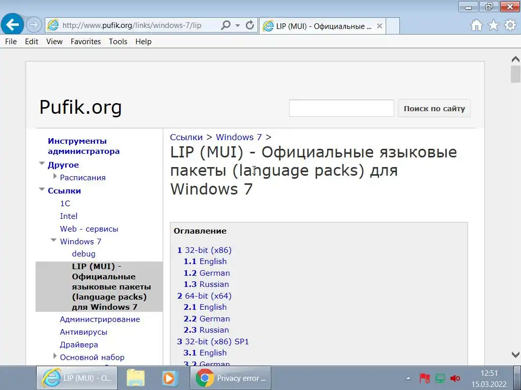Open the View menu
The height and width of the screenshot is (390, 521).
(x=54, y=42)
